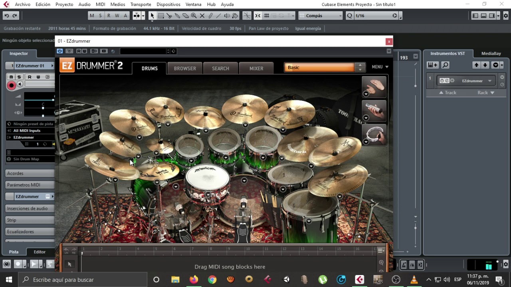Click the tambourine percussion icon

pyautogui.click(x=374, y=134)
